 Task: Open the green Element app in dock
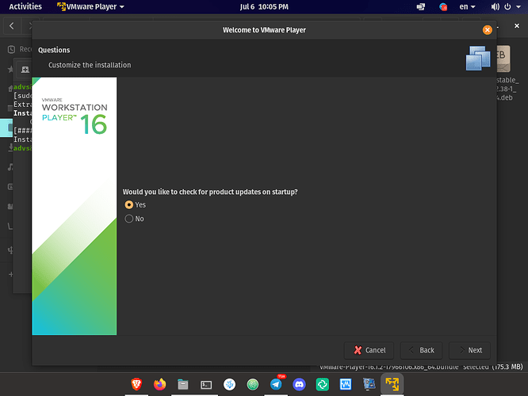(x=322, y=384)
